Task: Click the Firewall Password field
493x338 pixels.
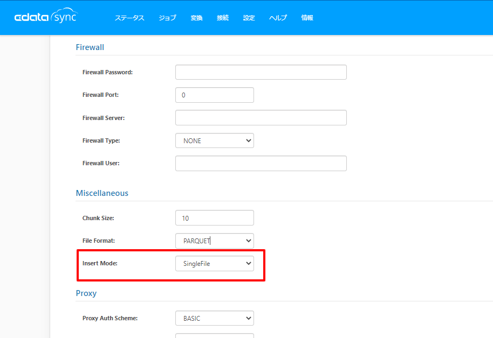Action: pyautogui.click(x=261, y=72)
